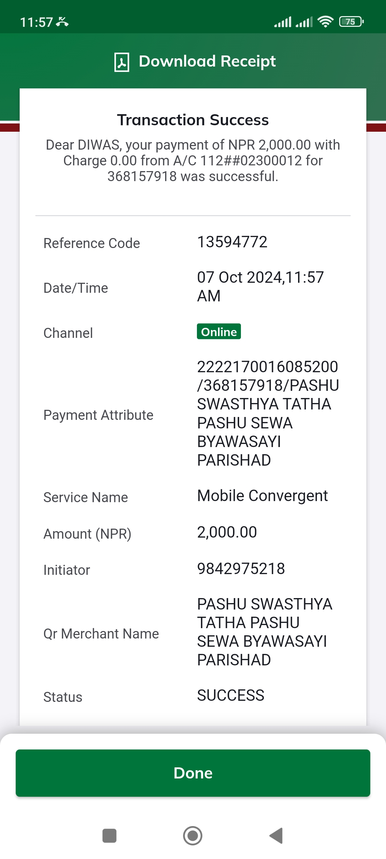The height and width of the screenshot is (859, 386).
Task: Tap the initiator number 9842975218
Action: 241,569
